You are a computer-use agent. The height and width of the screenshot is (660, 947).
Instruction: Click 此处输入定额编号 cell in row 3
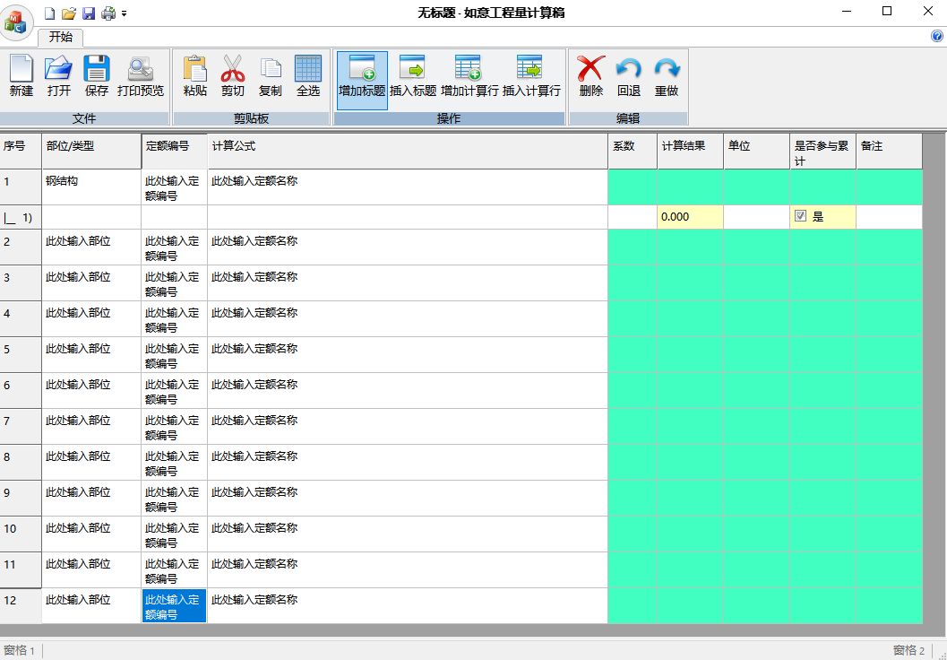(175, 283)
